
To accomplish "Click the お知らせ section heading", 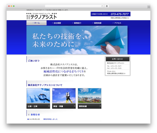I will 35,114.
